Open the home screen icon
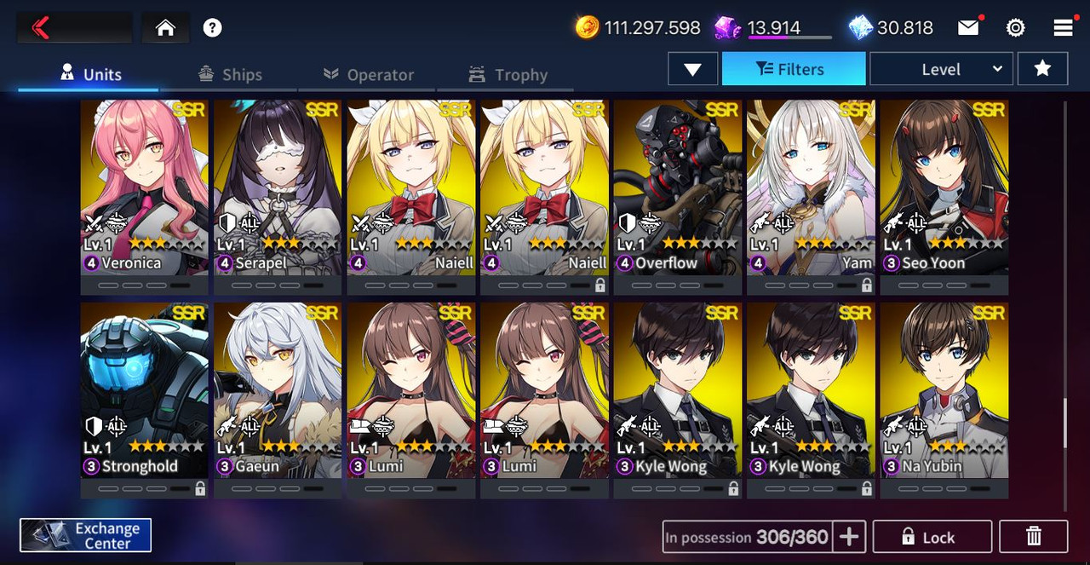 [x=165, y=28]
